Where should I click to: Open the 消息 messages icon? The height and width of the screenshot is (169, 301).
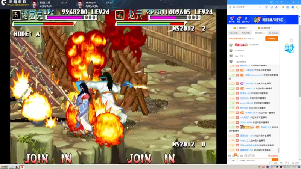[x=239, y=20]
